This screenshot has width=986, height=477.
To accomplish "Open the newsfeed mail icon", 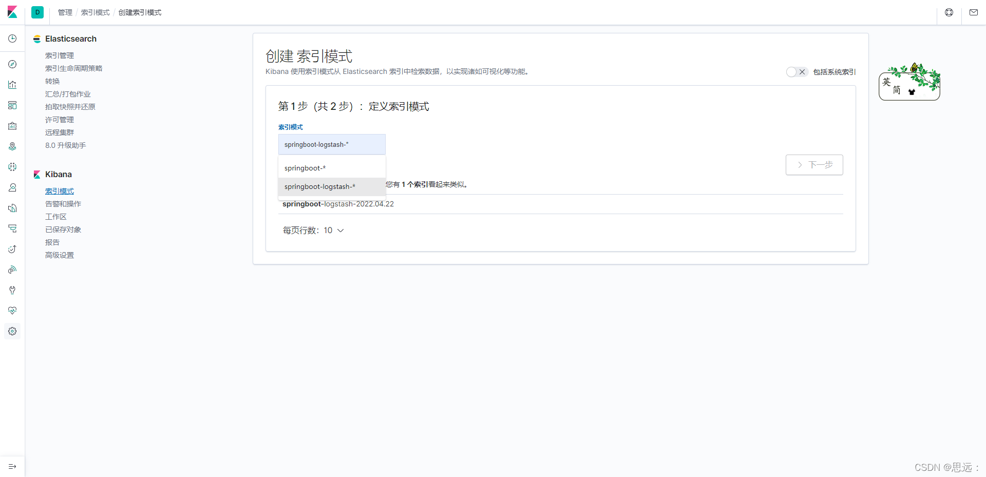I will click(x=973, y=12).
